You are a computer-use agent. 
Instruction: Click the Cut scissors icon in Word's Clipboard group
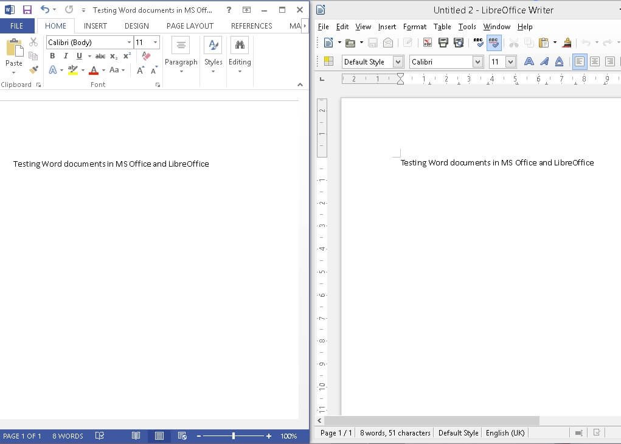(x=33, y=42)
